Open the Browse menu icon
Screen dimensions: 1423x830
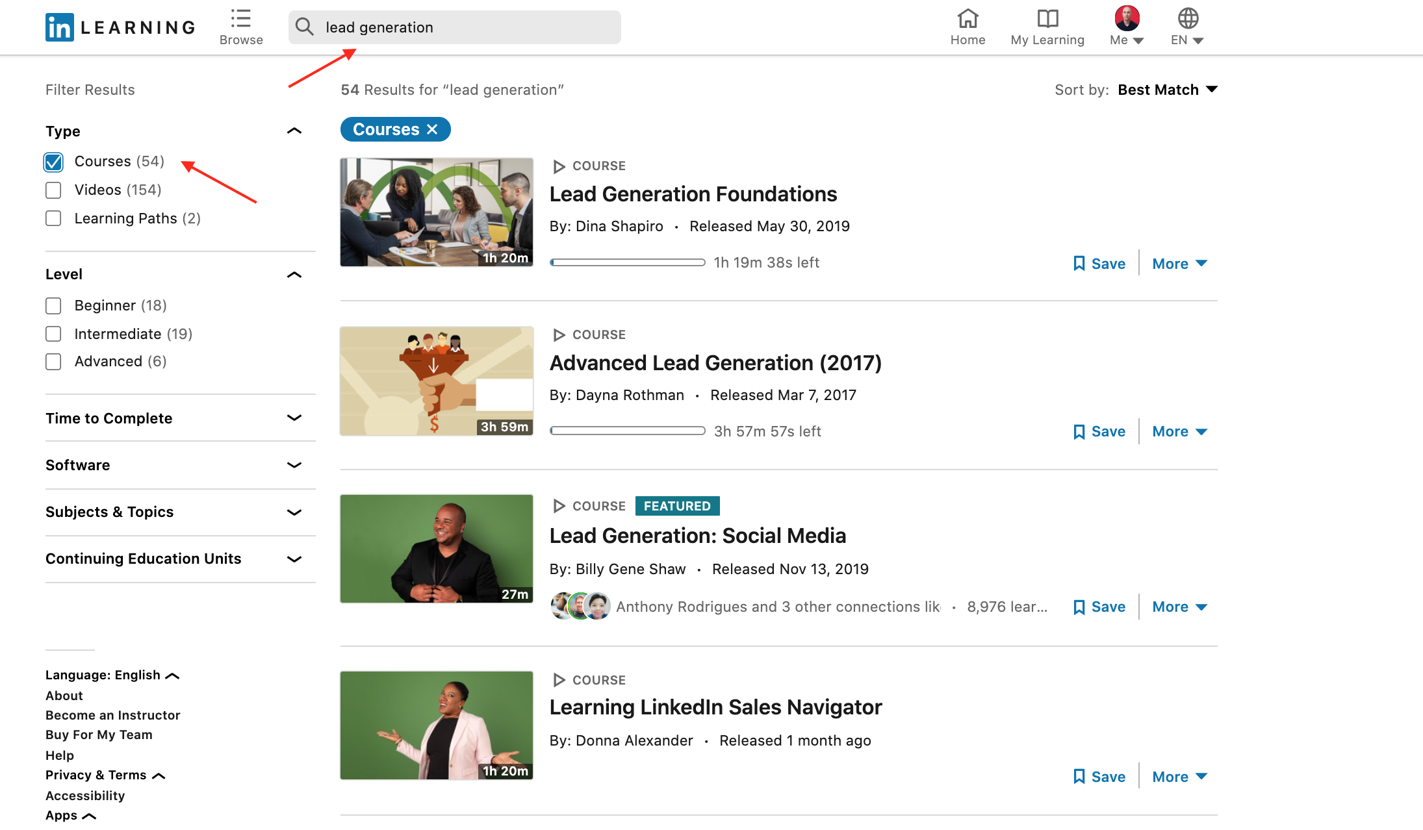tap(241, 19)
